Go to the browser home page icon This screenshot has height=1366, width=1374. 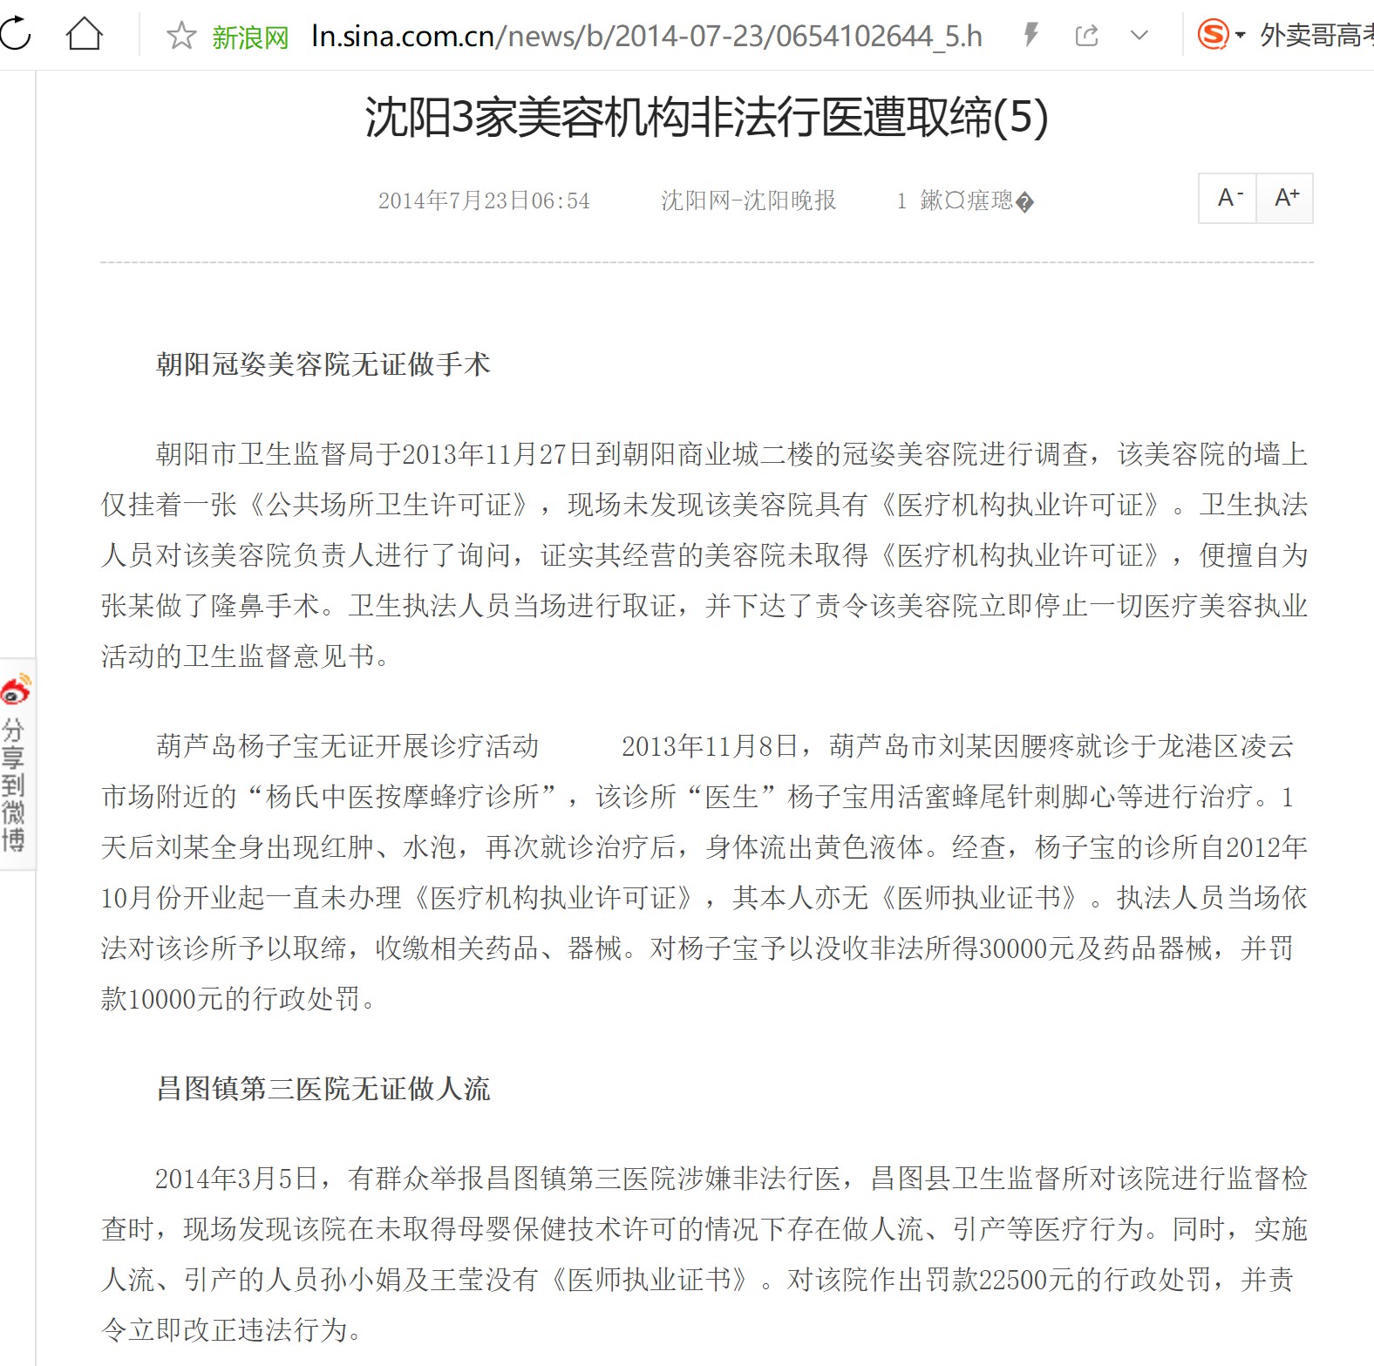(85, 35)
